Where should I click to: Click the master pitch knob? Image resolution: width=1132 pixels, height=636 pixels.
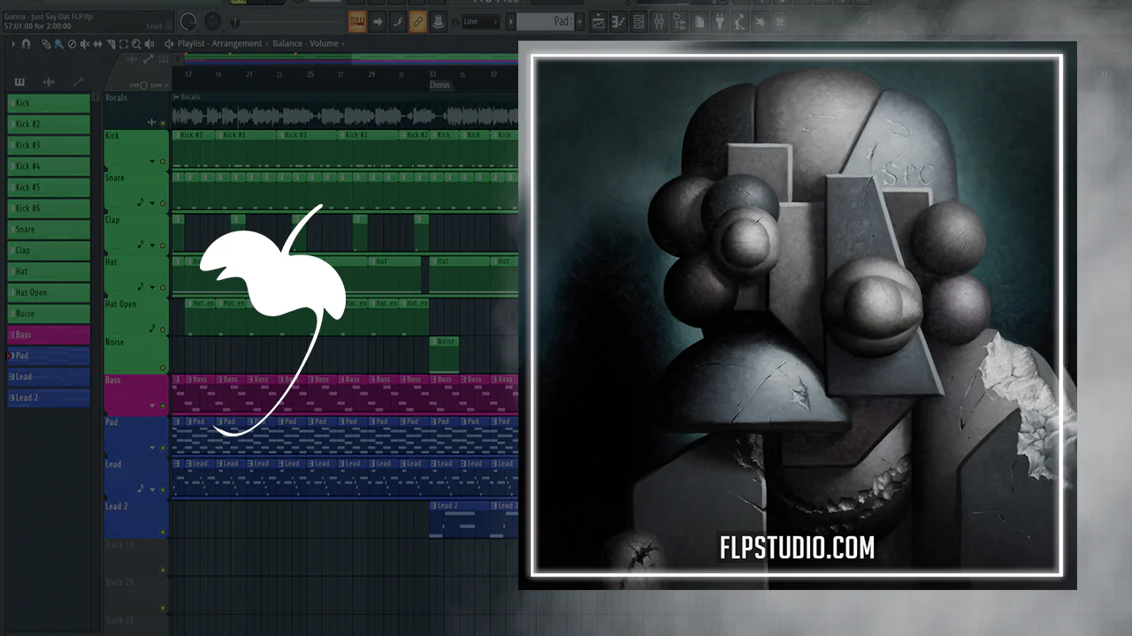click(213, 21)
